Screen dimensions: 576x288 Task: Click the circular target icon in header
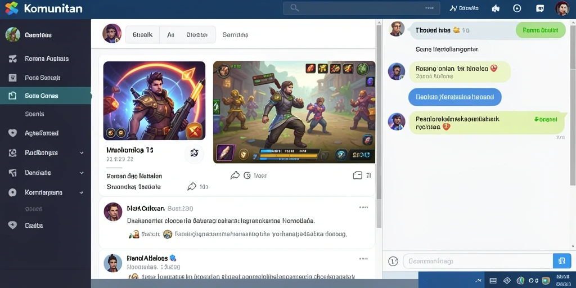[517, 8]
